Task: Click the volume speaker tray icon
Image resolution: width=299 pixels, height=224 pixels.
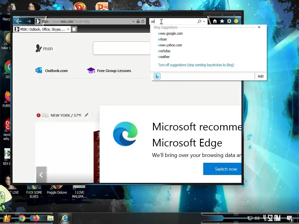Action: [257, 218]
